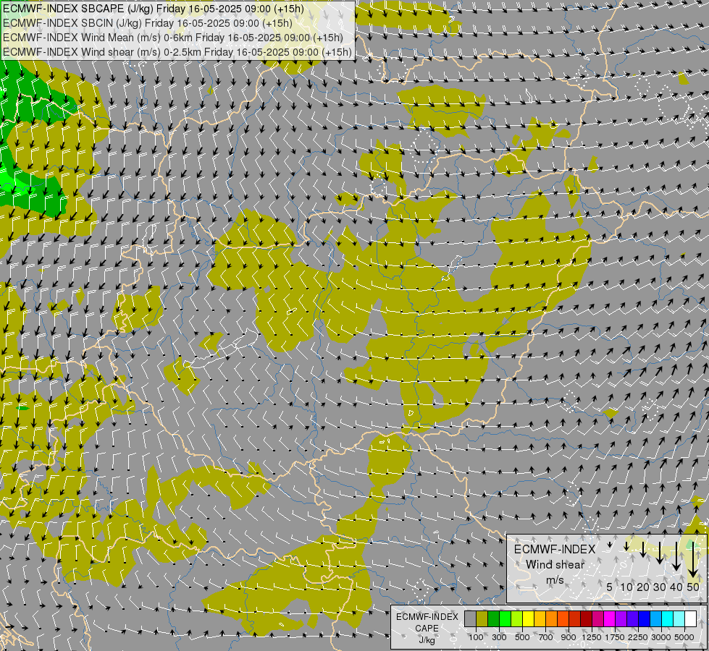Image resolution: width=709 pixels, height=651 pixels.
Task: Select the olive swatch in CAPE legend
Action: pyautogui.click(x=482, y=618)
